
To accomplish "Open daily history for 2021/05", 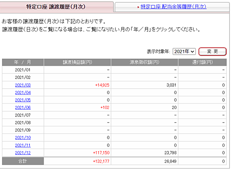I will click(23, 100).
